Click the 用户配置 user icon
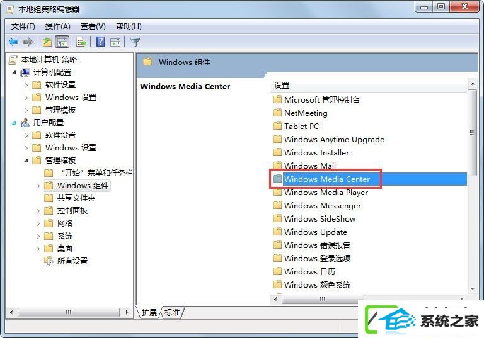 point(25,123)
